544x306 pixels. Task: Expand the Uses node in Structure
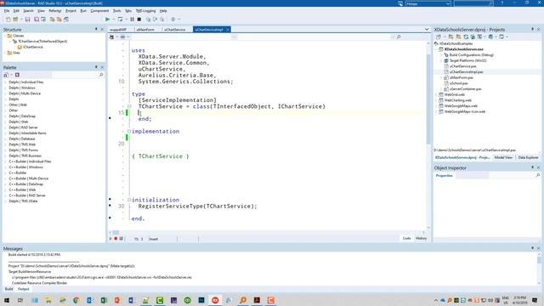tap(5, 53)
